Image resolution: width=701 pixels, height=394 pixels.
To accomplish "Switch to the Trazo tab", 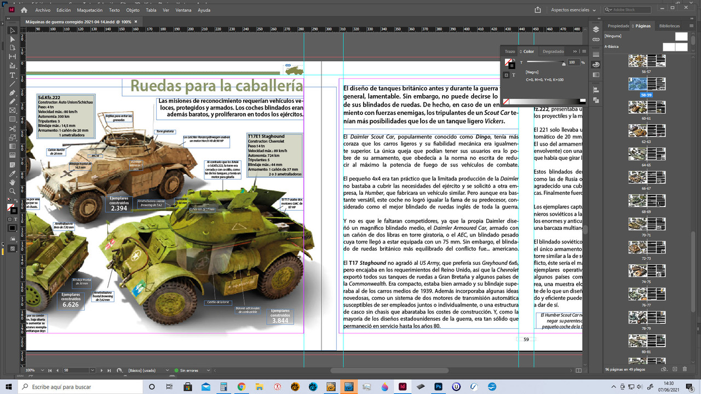I will coord(510,51).
